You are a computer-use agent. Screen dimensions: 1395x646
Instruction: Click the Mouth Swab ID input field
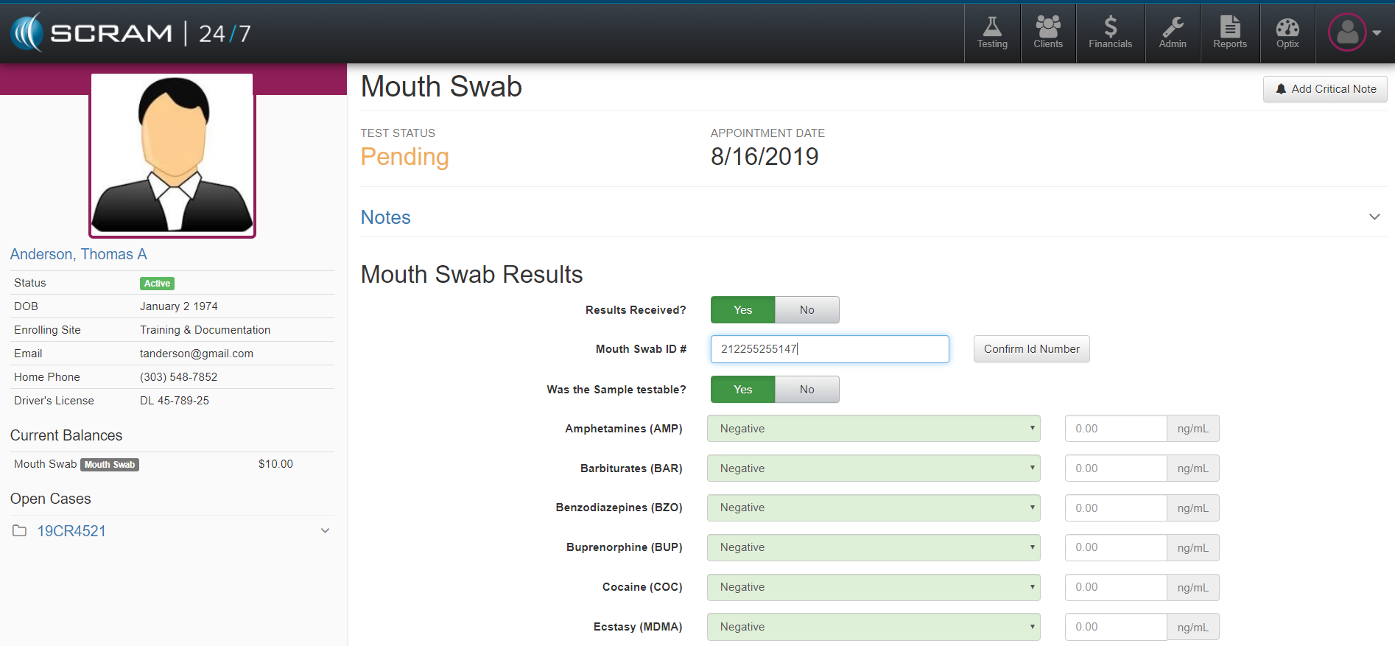(x=829, y=349)
